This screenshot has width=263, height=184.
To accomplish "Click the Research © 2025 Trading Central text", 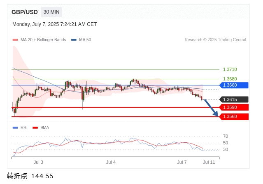I will point(215,40).
